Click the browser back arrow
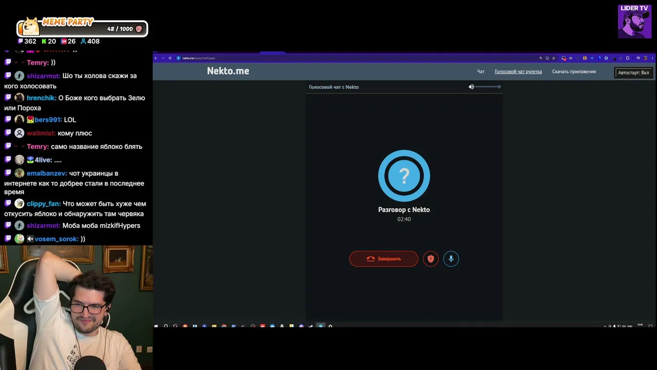 (x=156, y=58)
